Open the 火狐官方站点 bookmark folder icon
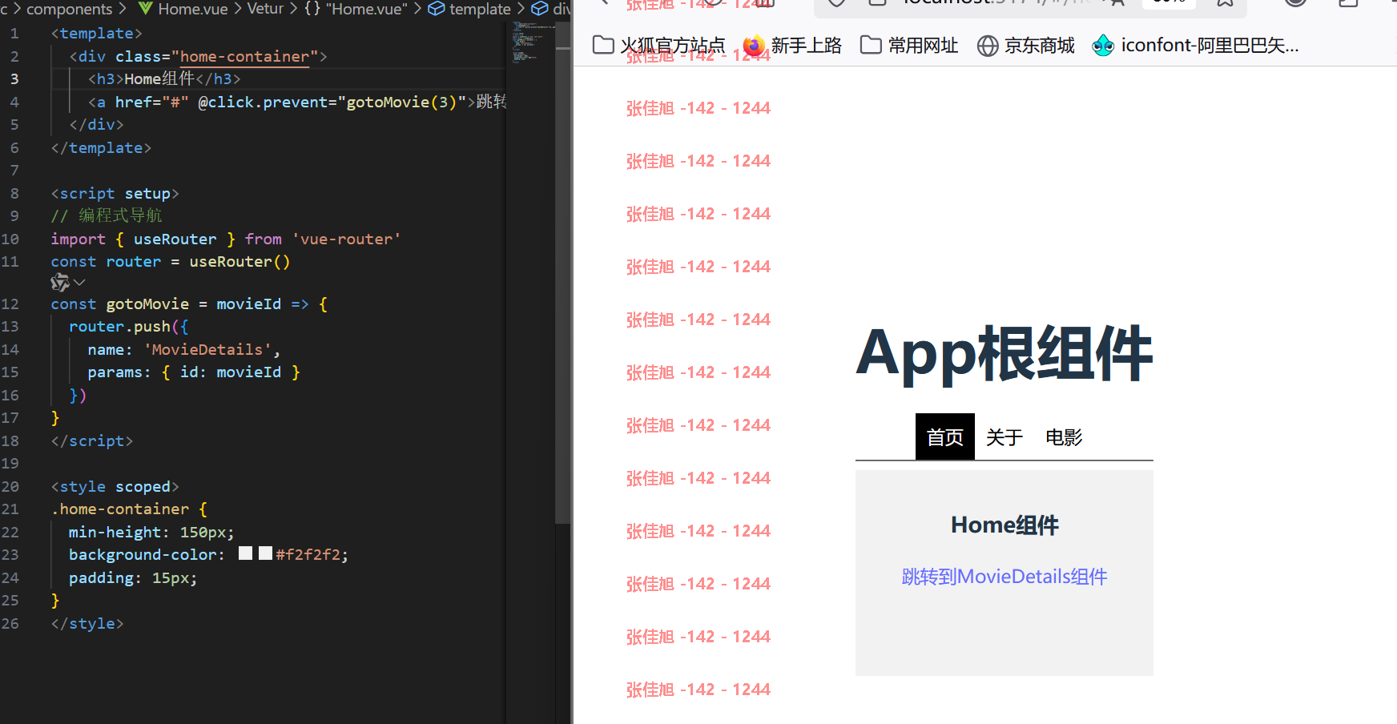 click(603, 45)
